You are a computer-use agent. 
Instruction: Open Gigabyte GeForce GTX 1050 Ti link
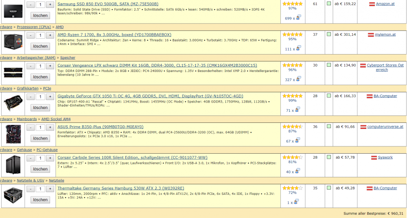pos(150,96)
